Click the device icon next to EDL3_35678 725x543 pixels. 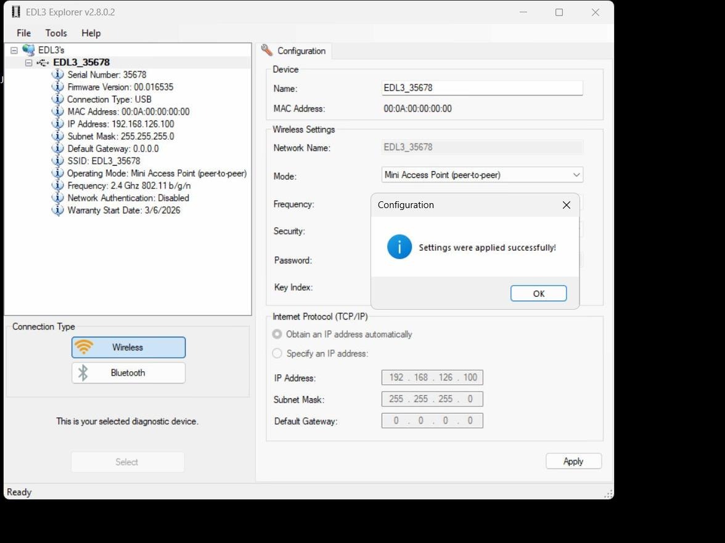(x=42, y=62)
